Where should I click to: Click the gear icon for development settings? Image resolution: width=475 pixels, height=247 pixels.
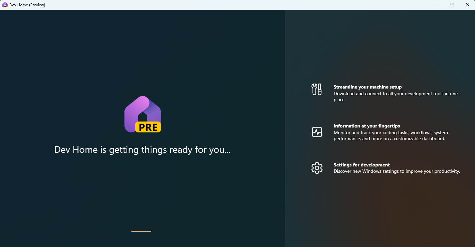(317, 168)
